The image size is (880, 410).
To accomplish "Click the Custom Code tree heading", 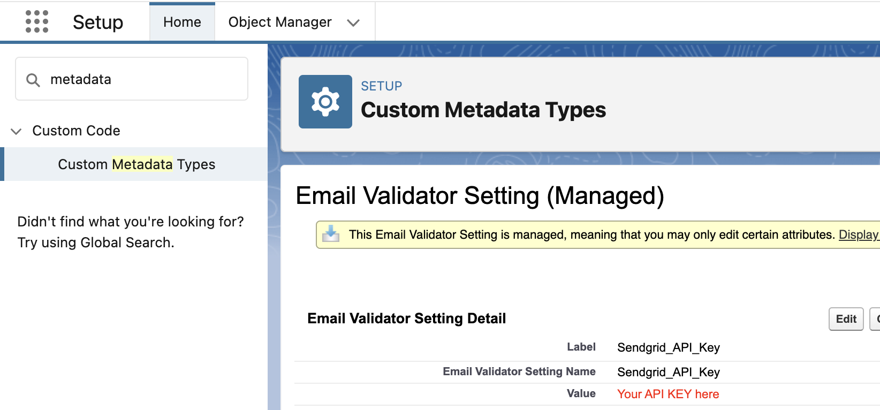I will 76,131.
